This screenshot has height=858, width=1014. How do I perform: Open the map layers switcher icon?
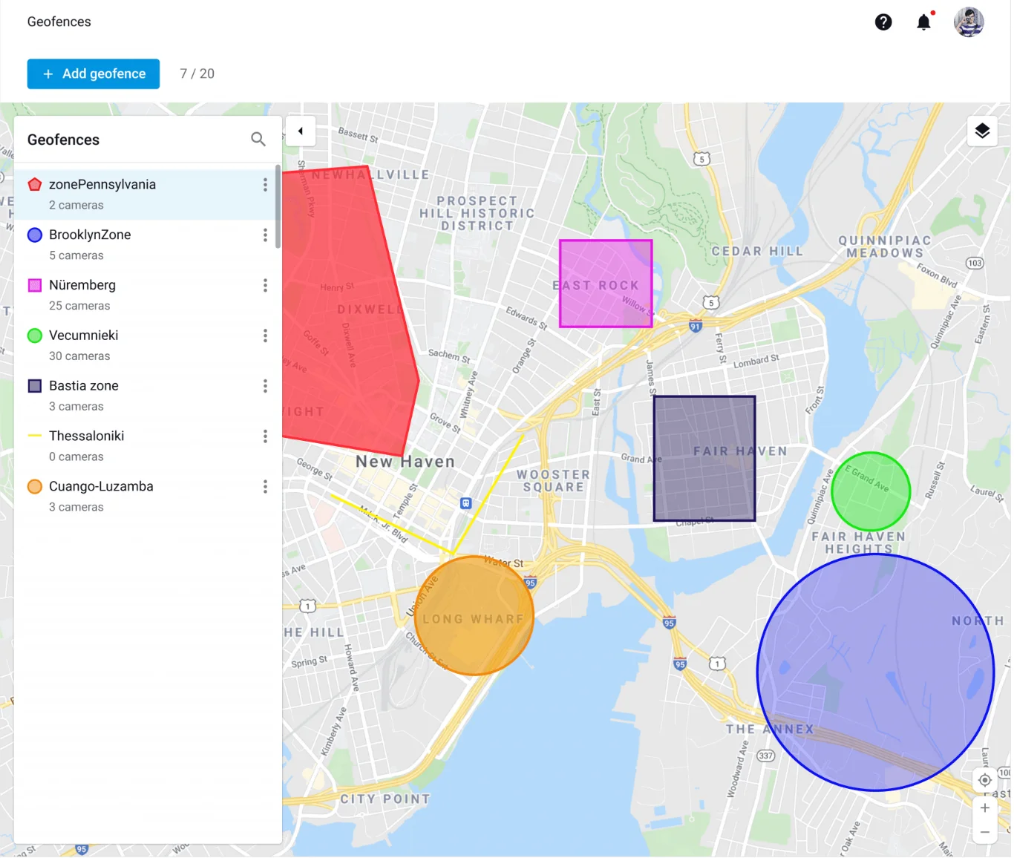coord(982,131)
